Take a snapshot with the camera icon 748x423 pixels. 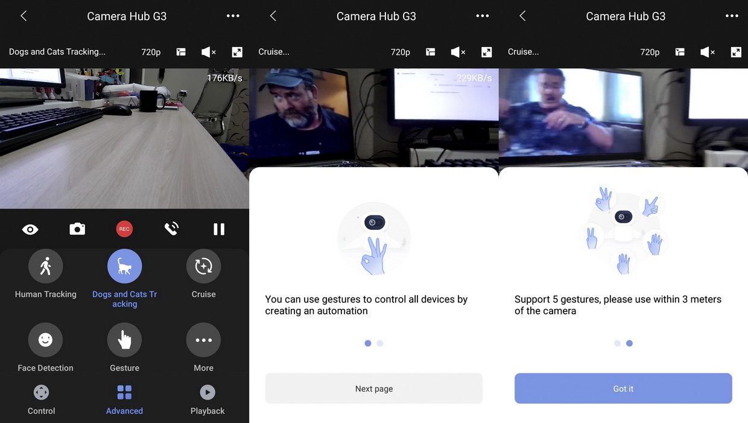(77, 229)
